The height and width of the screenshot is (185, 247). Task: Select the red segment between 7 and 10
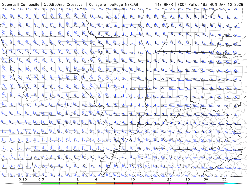click(124, 183)
